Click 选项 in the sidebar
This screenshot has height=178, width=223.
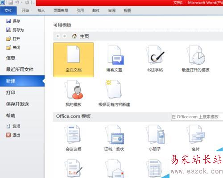point(13,126)
